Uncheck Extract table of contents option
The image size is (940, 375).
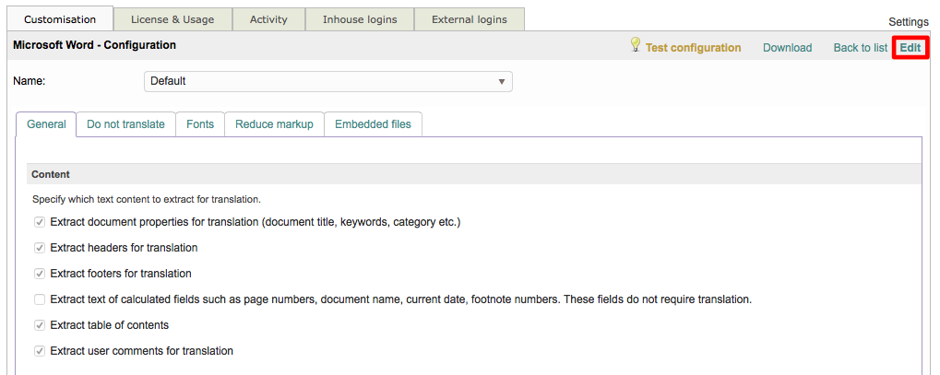(x=40, y=325)
